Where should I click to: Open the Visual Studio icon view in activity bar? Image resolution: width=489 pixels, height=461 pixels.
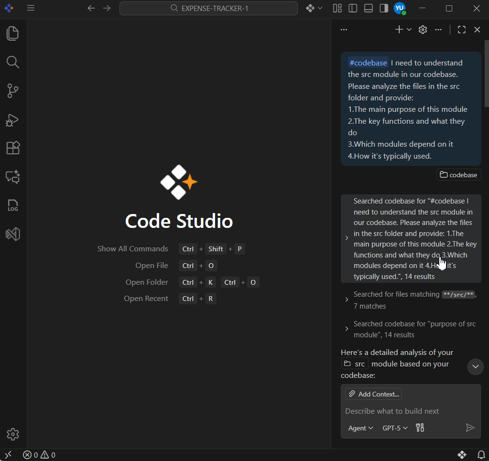pyautogui.click(x=13, y=234)
